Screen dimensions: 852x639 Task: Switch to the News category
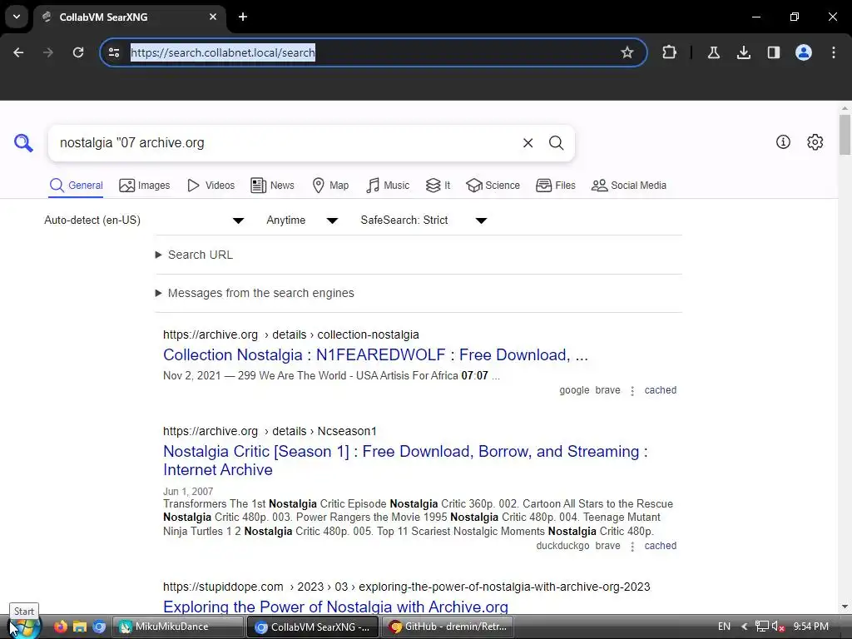[272, 186]
